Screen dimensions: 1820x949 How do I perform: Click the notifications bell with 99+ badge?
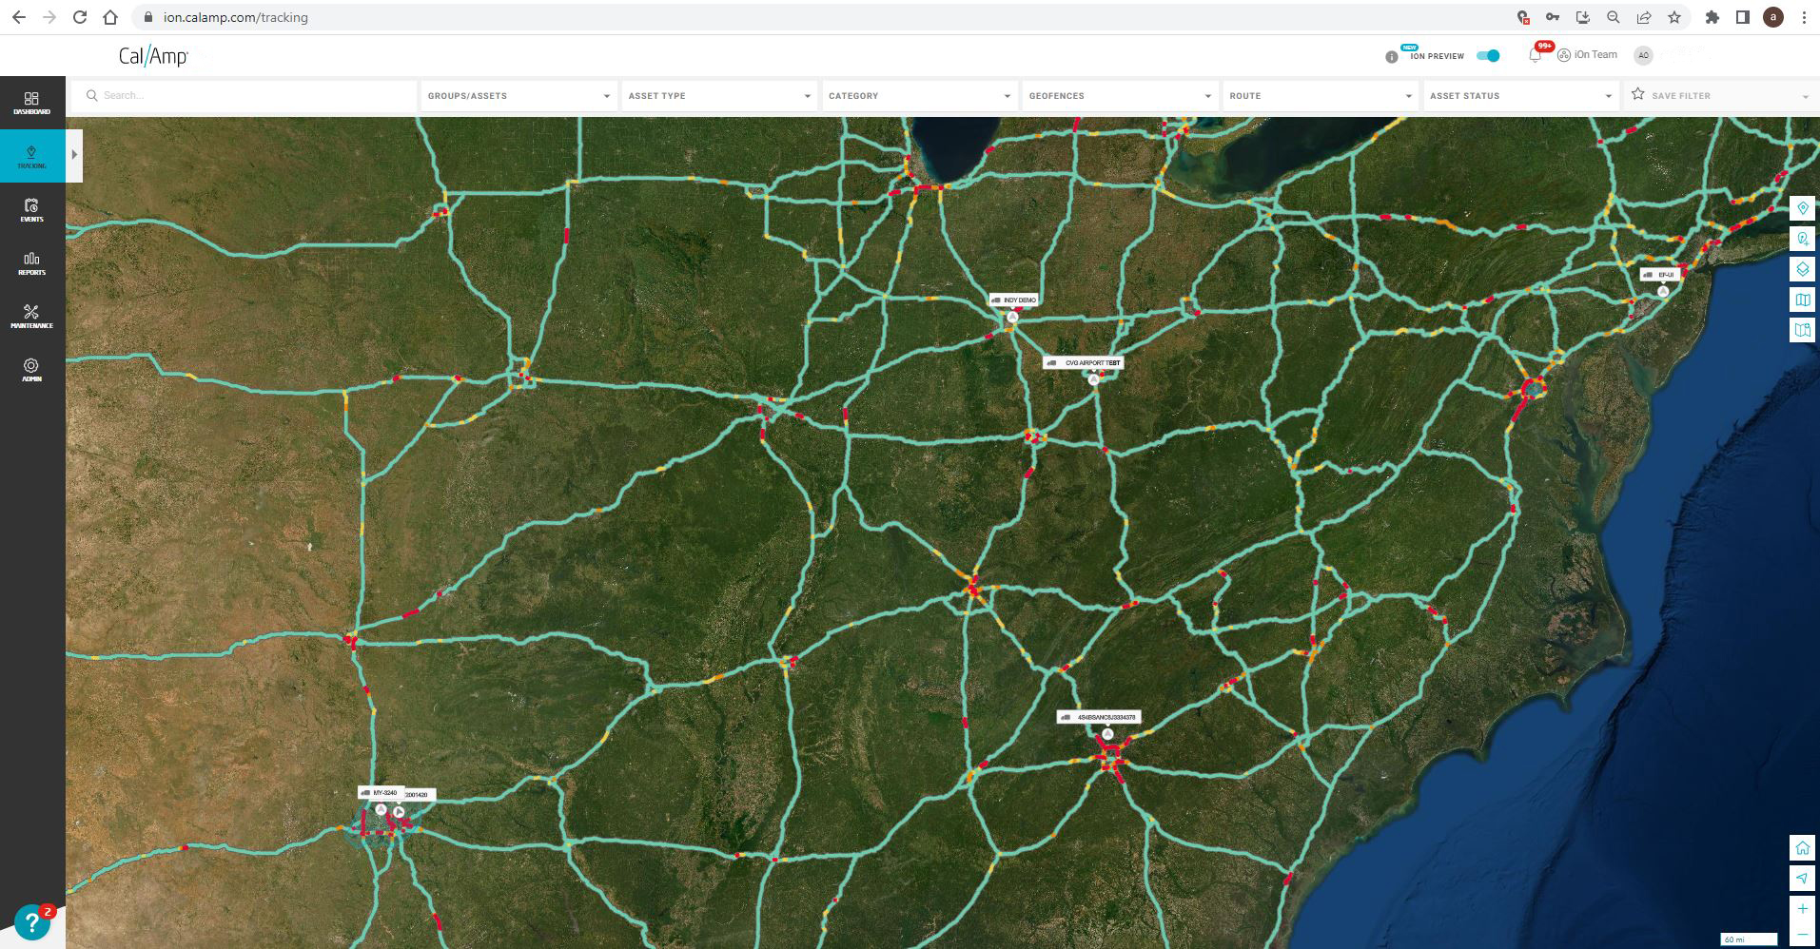(x=1535, y=55)
